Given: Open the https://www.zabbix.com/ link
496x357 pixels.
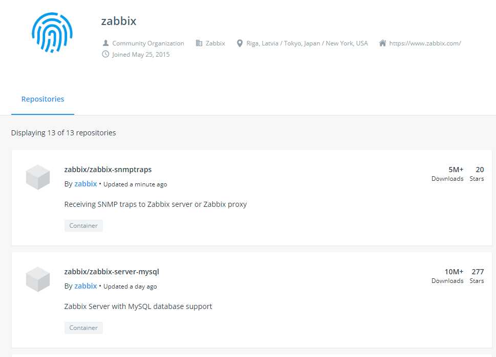Looking at the screenshot, I should pyautogui.click(x=425, y=43).
